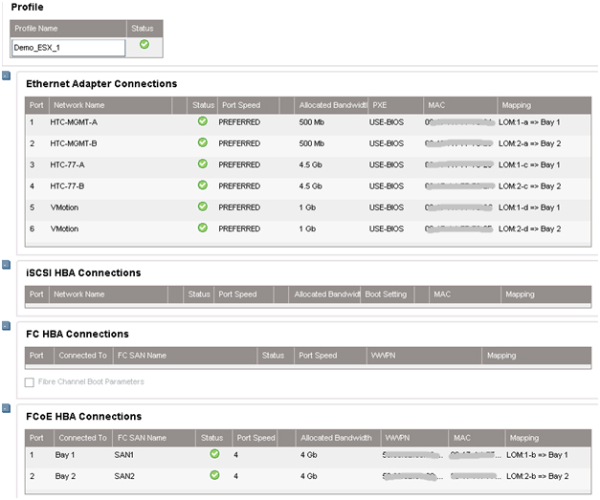Click mapping LOM:1-d => Bay 1

pos(529,207)
